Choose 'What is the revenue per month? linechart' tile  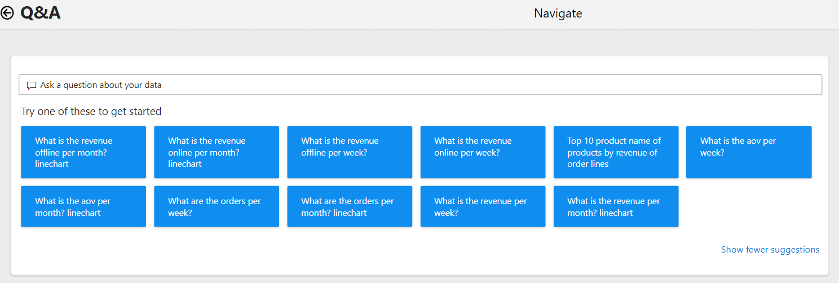(x=616, y=206)
